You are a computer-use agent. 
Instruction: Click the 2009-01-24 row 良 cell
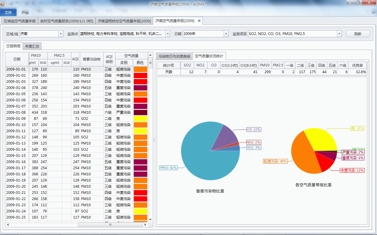tap(124, 211)
